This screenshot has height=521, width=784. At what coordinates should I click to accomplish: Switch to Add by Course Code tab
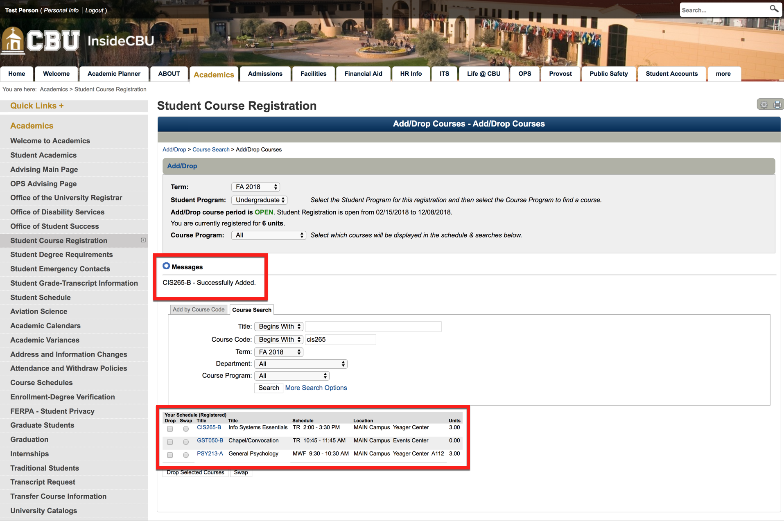pyautogui.click(x=199, y=309)
